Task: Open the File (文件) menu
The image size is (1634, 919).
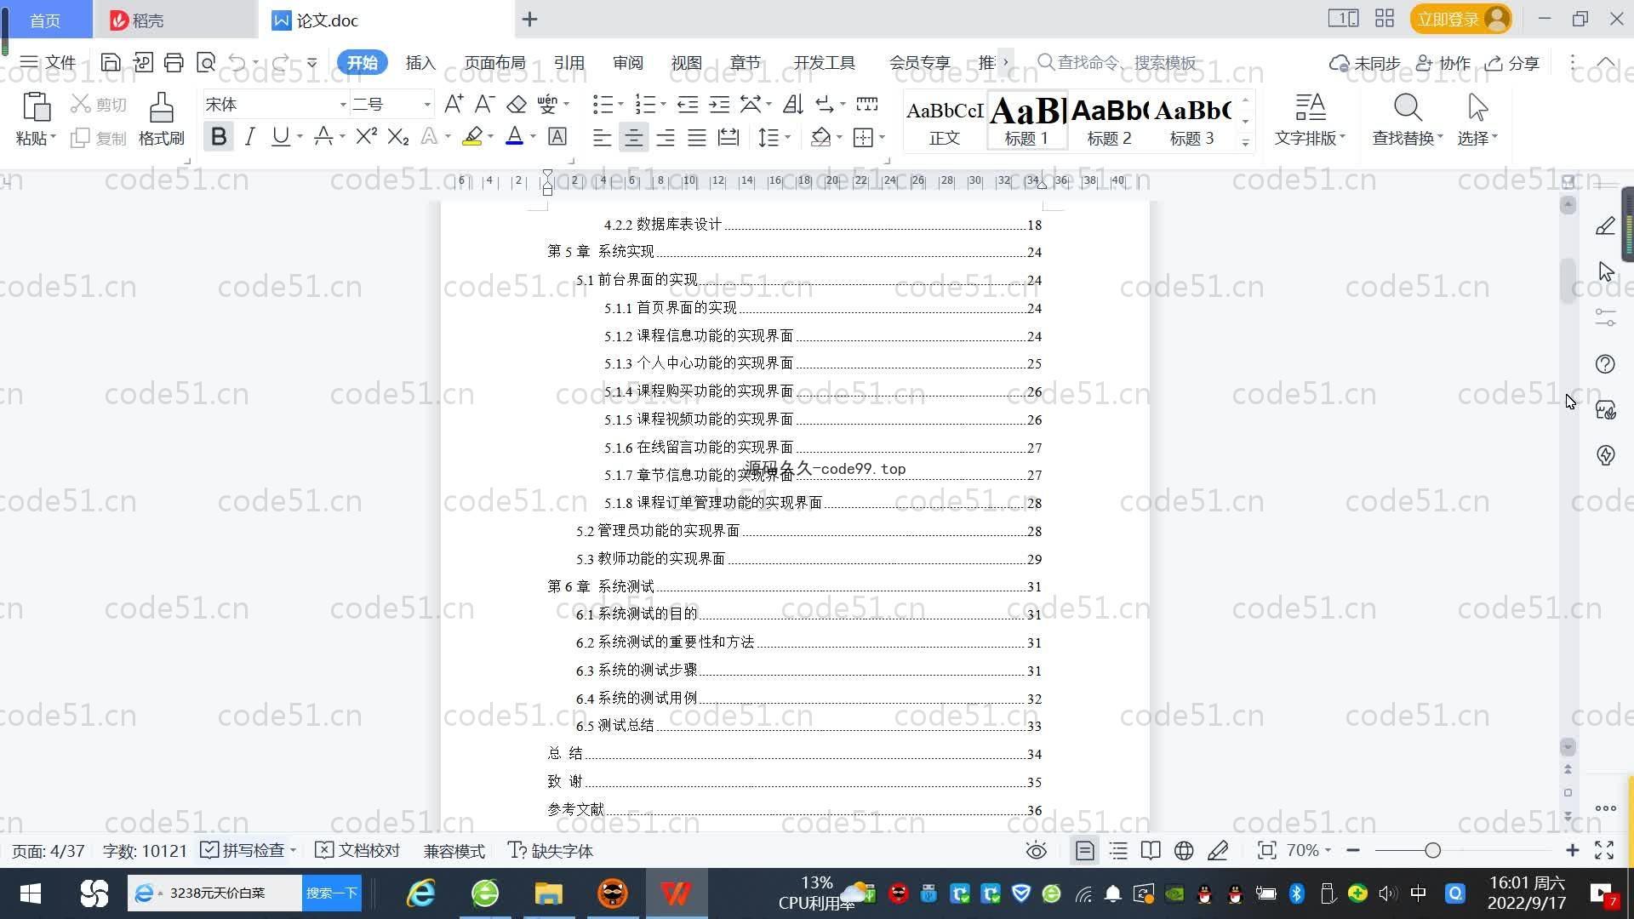Action: click(48, 62)
